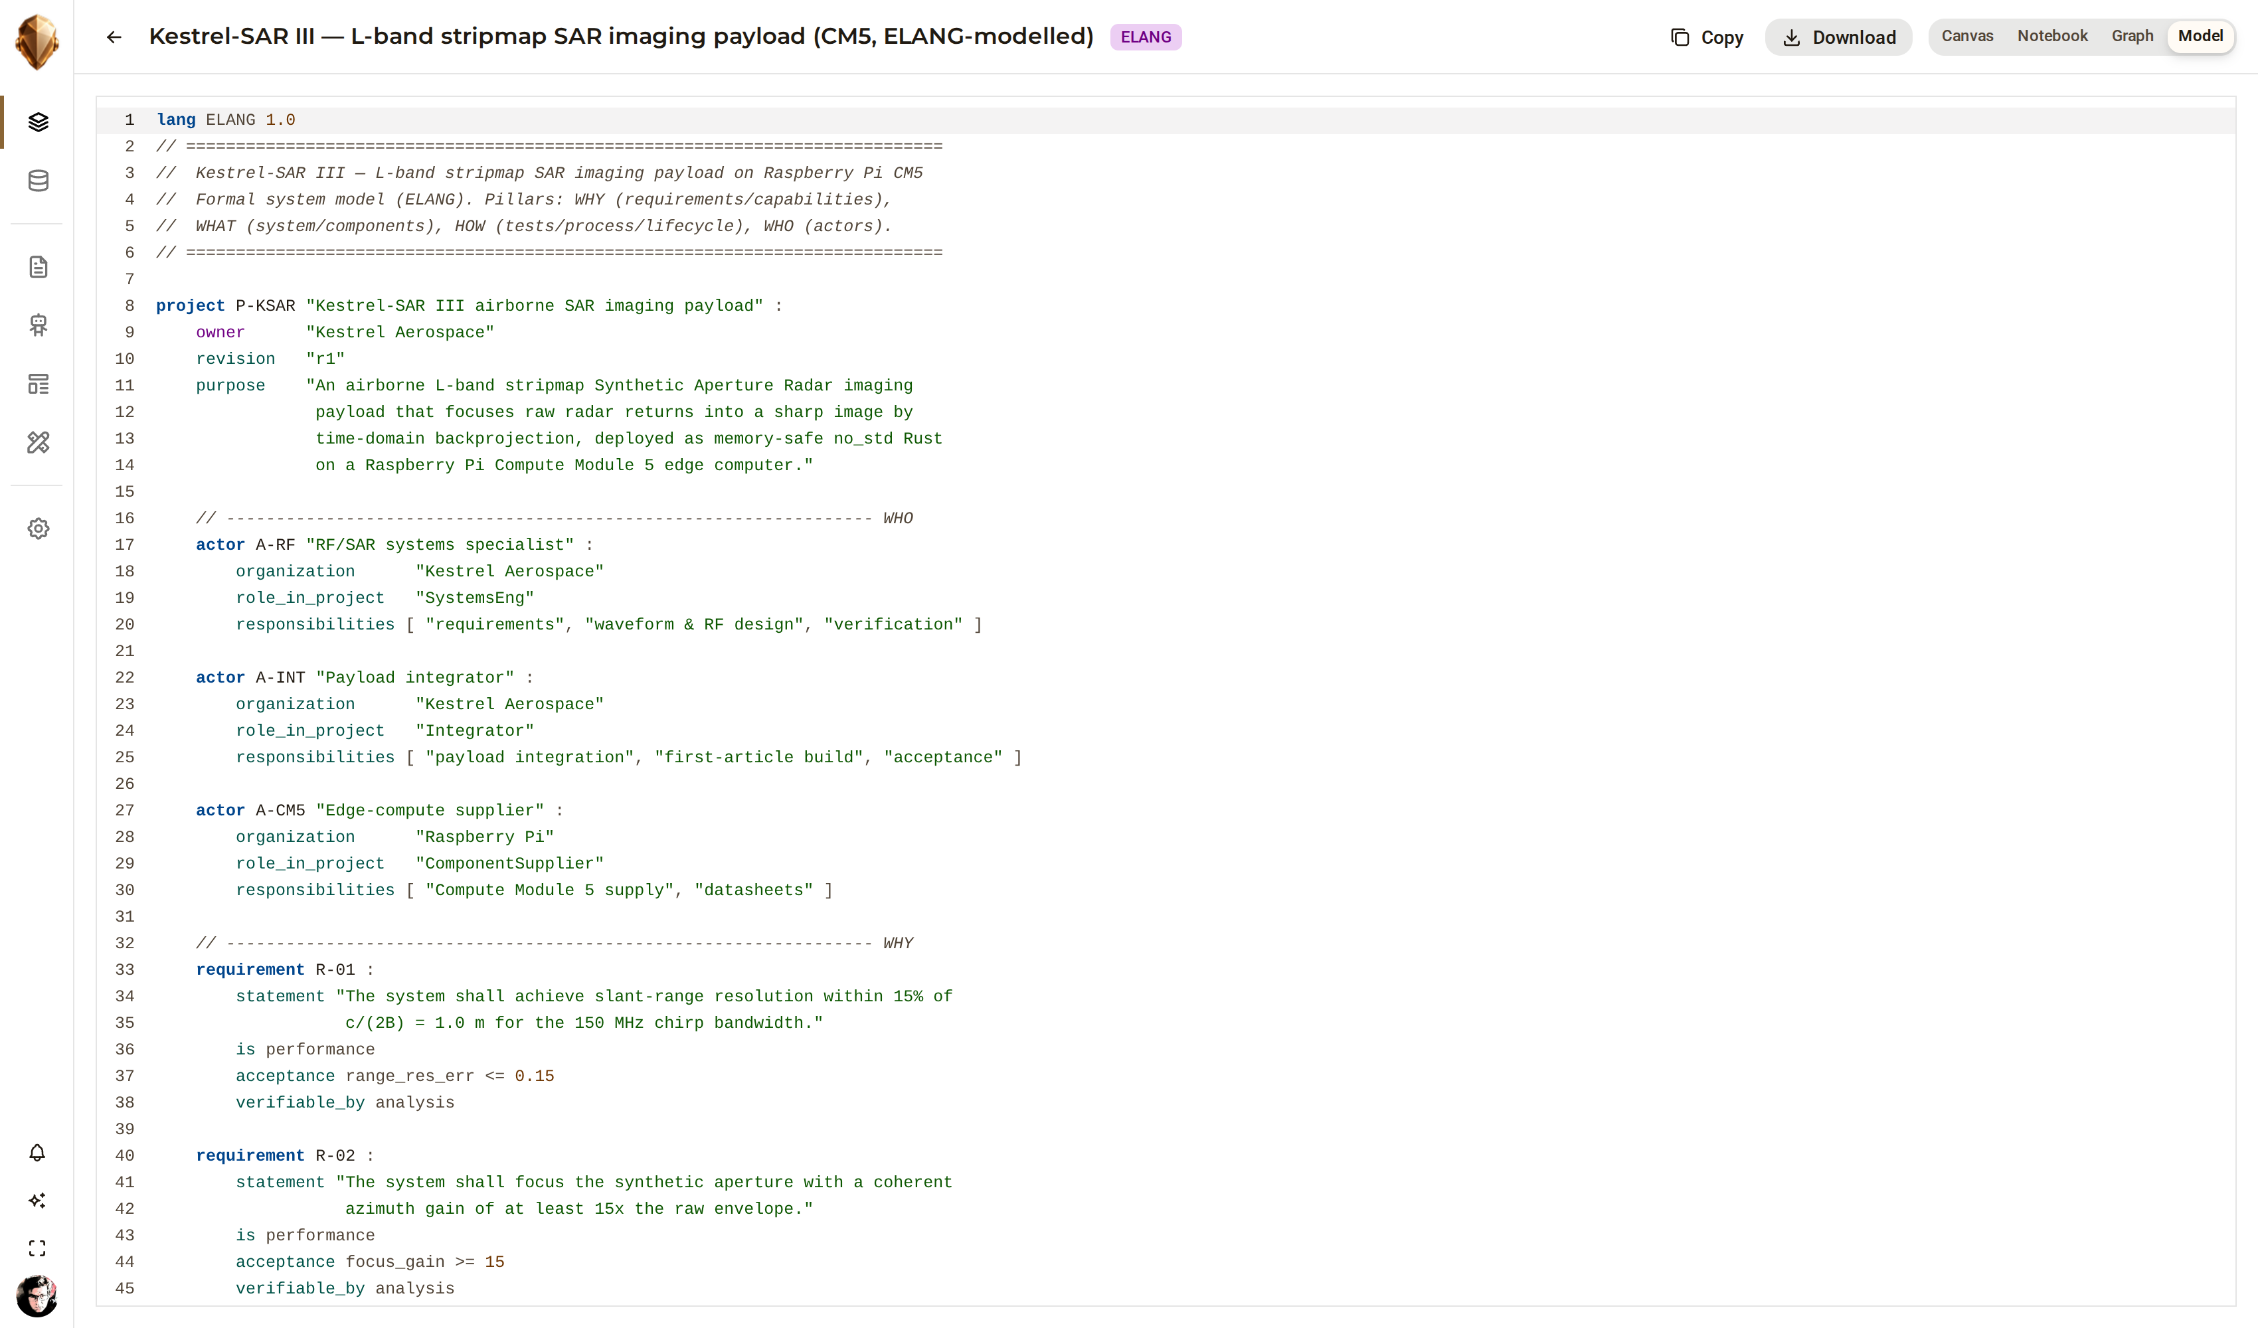Click the requirement R-01 line
Screen dimensions: 2258x1328
tap(285, 969)
